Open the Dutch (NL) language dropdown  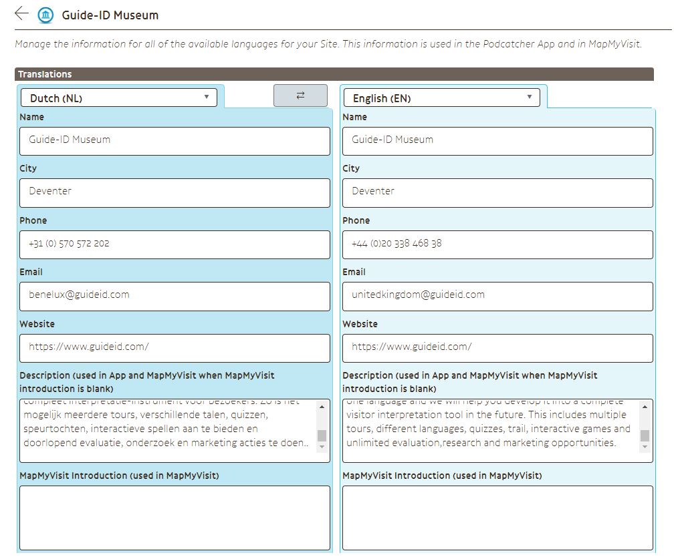click(119, 98)
